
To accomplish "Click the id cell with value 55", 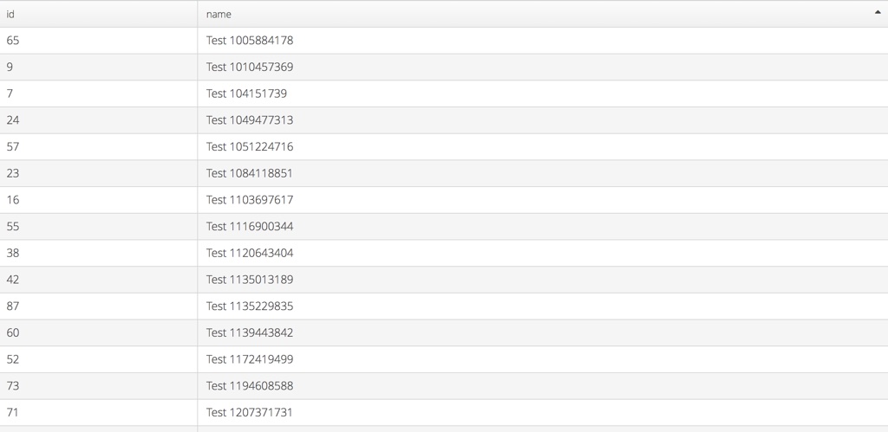I will point(13,227).
